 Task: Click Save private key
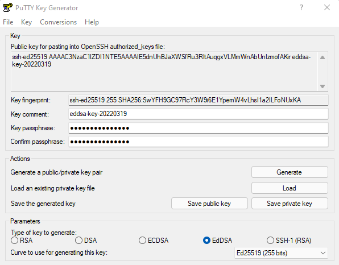[290, 204]
